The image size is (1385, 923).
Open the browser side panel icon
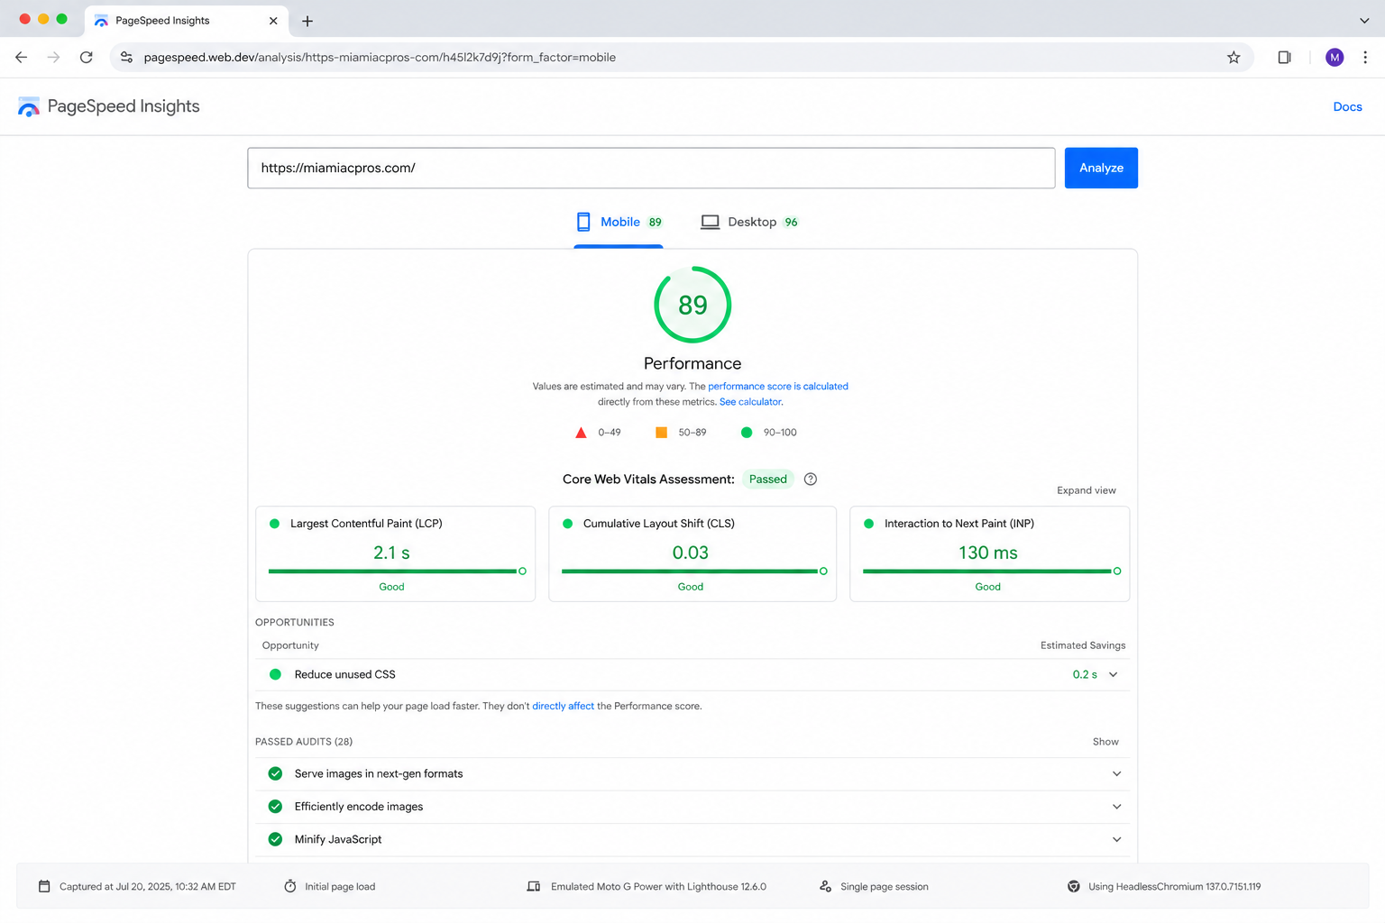[x=1284, y=57]
